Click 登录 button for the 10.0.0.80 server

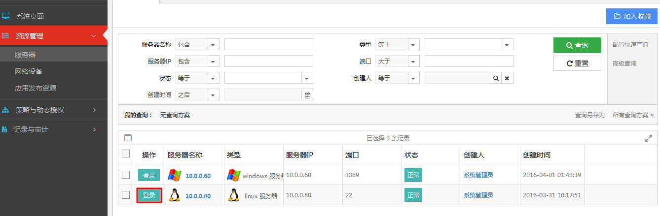tap(149, 195)
